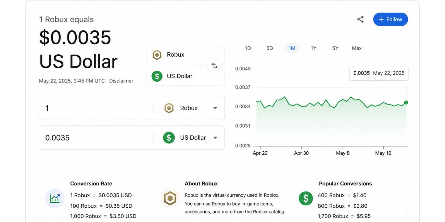
Task: Click the chart tooltip showing May 22, 2025
Action: pos(379,73)
